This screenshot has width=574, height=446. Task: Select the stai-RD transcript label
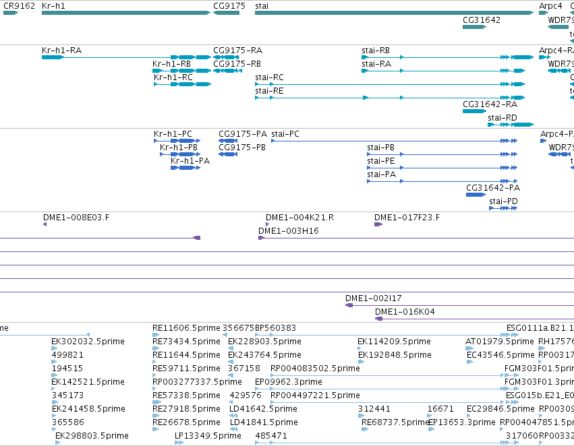[x=503, y=118]
